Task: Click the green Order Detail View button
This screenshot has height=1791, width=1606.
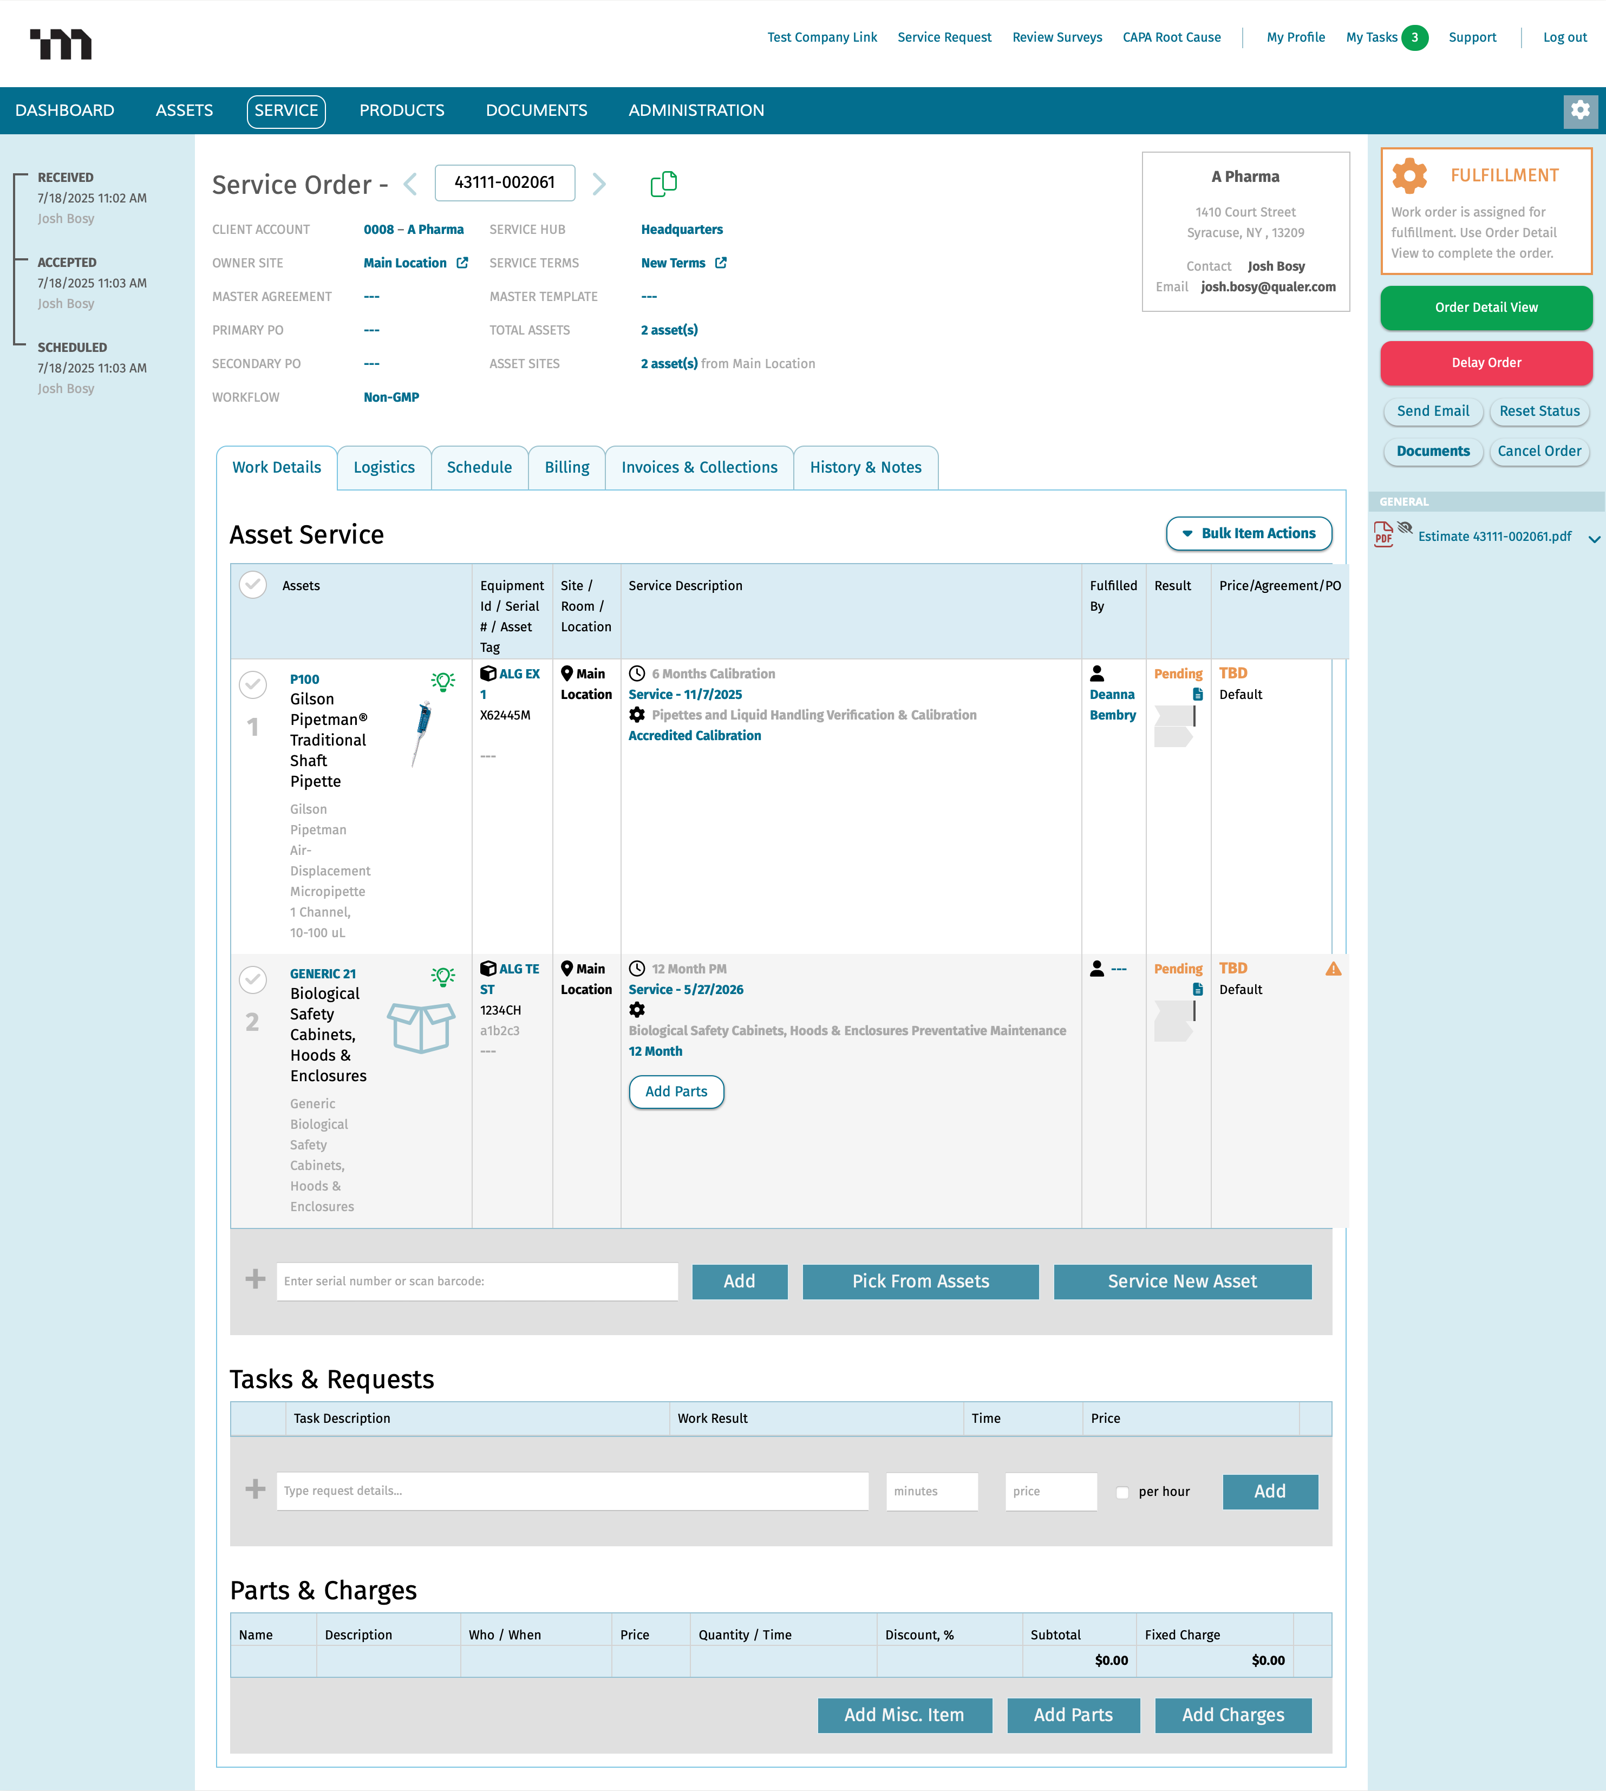Action: [1485, 308]
